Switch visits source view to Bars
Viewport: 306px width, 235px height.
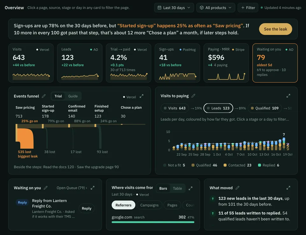point(163,188)
